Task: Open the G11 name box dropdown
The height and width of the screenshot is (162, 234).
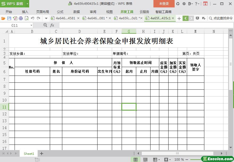Action: point(31,25)
